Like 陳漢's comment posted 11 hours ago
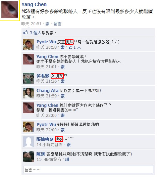This screenshot has width=157, height=177. pos(67,160)
